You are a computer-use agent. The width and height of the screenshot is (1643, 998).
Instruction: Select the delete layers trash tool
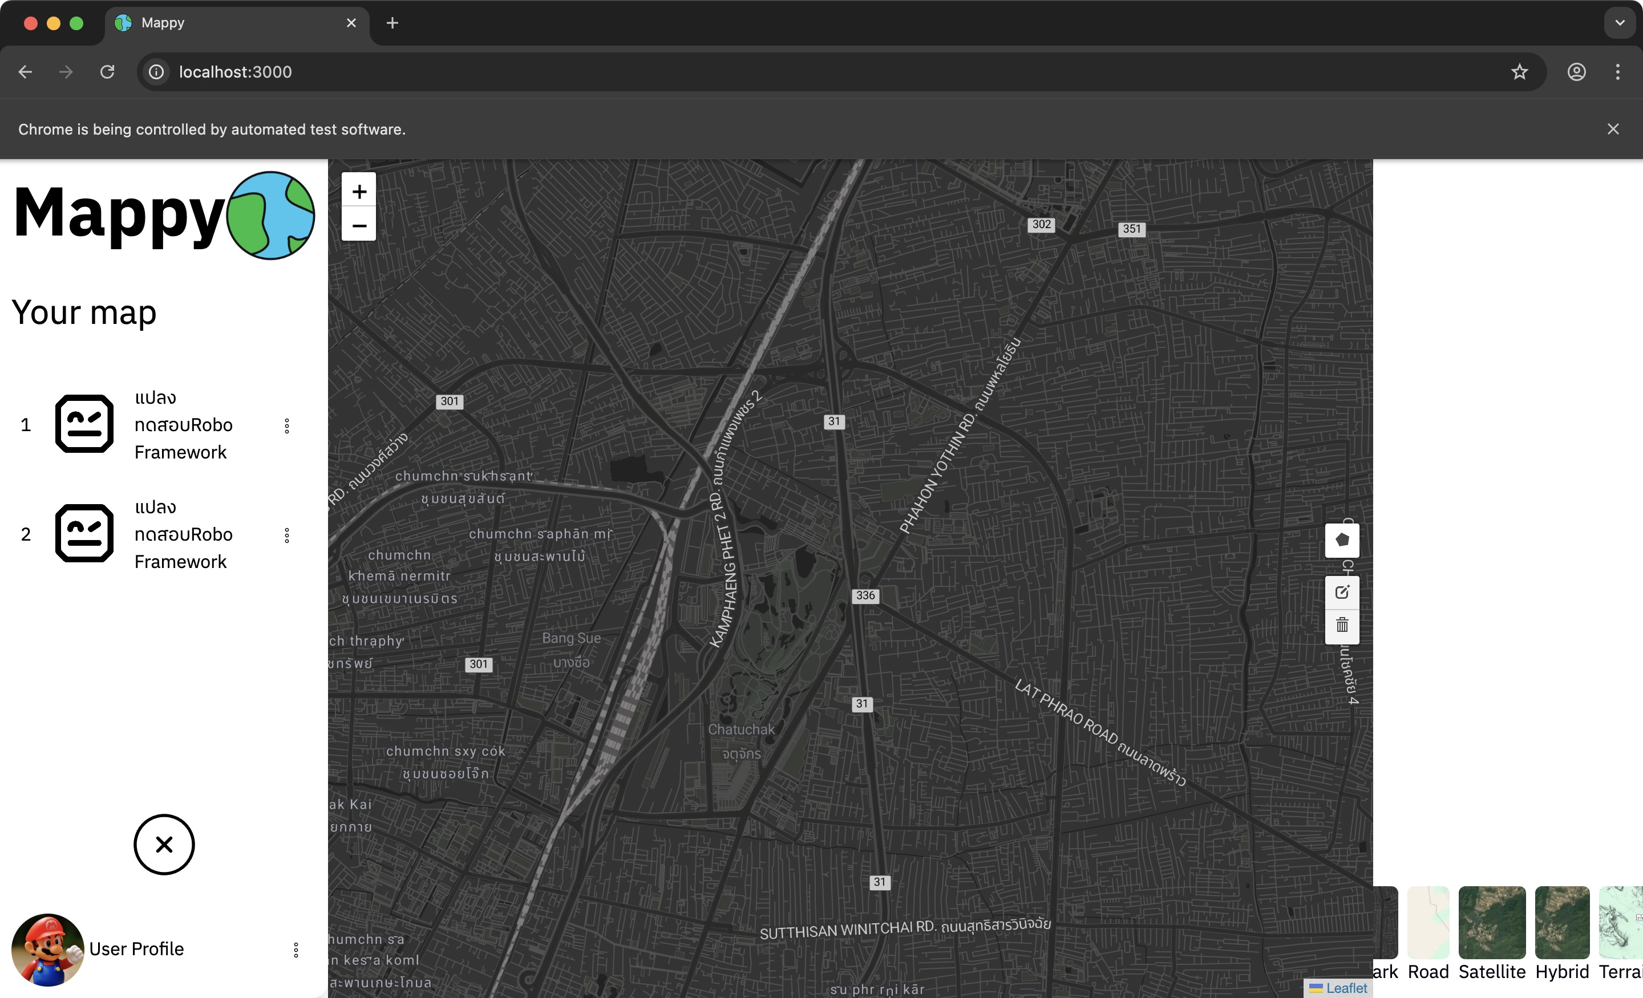point(1342,626)
